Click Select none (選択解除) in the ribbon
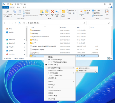Screen dimensions: 115x103 96,13
